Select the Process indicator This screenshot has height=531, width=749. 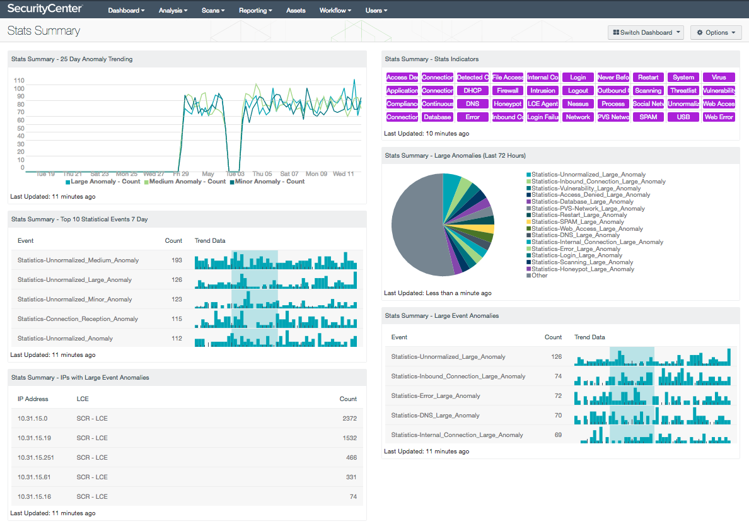(613, 103)
